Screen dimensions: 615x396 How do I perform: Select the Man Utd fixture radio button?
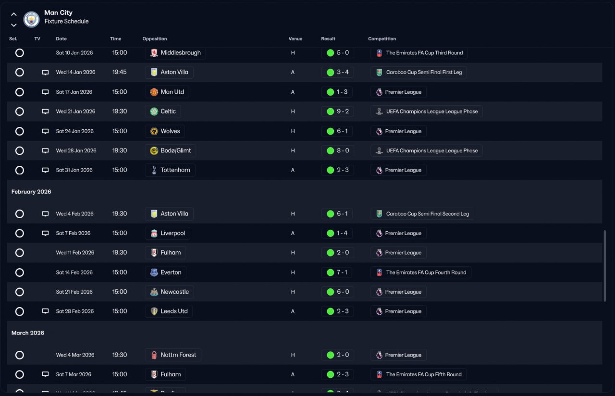(x=20, y=92)
